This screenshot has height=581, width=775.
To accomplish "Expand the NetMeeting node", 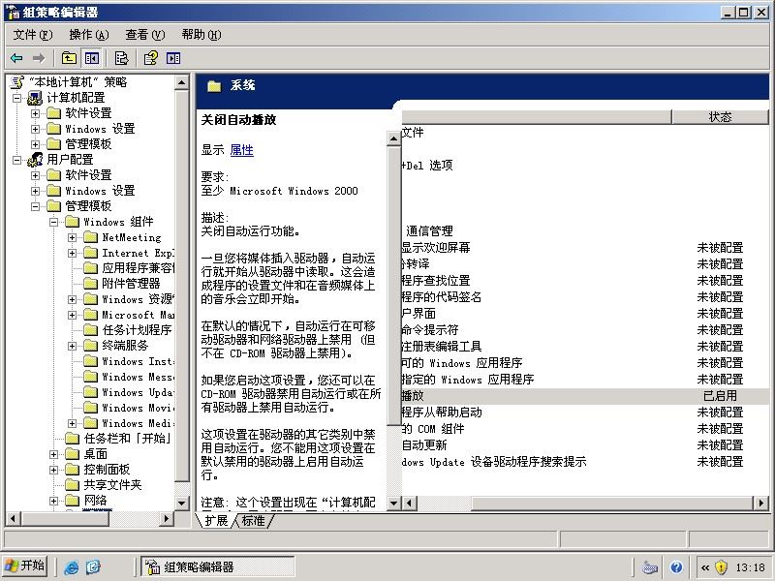I will (72, 237).
